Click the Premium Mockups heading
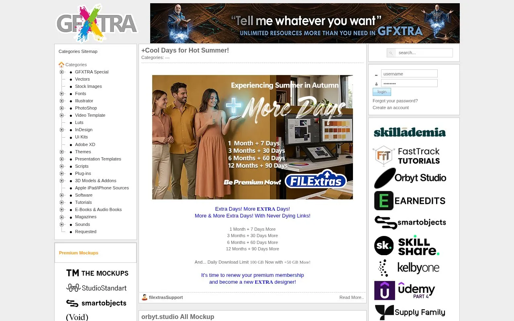 click(x=79, y=253)
